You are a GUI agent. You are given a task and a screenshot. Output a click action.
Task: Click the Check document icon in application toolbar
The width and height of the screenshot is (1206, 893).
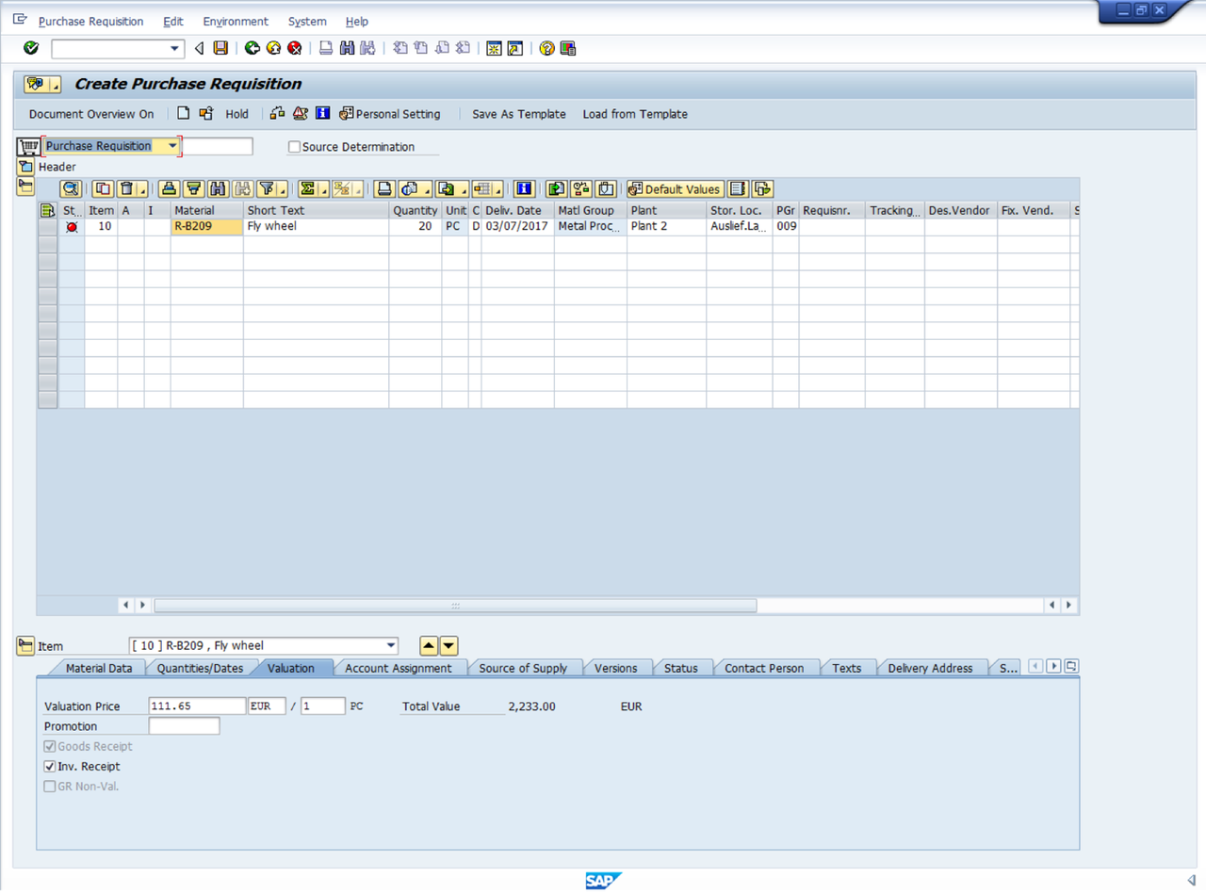point(277,113)
